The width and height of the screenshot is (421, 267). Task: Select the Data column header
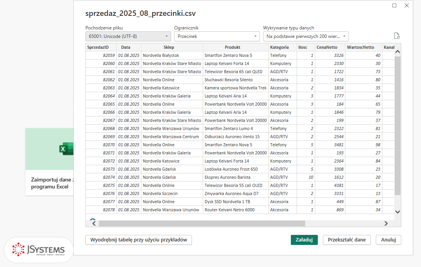point(129,47)
